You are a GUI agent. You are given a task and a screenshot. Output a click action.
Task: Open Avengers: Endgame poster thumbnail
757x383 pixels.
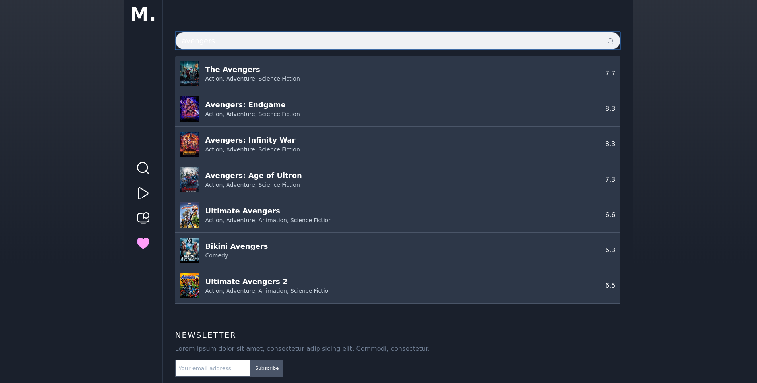pos(190,109)
